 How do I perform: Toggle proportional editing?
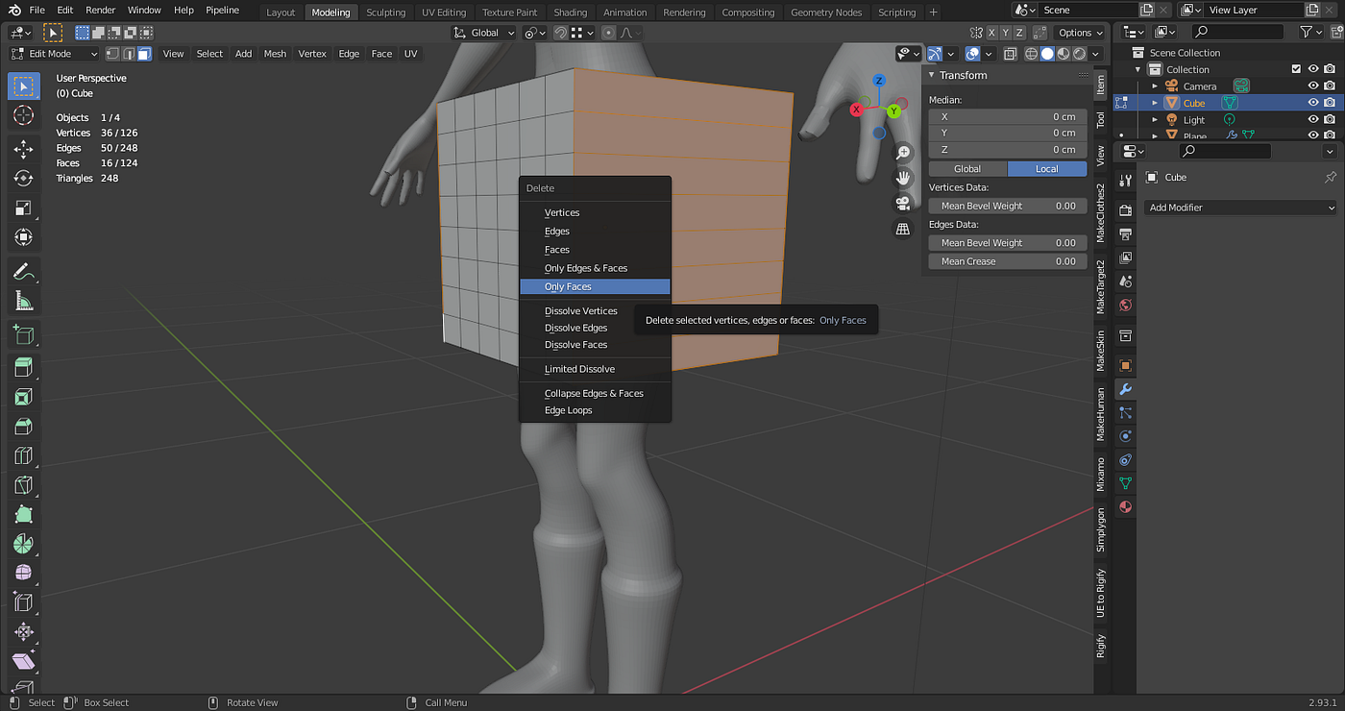click(x=608, y=33)
